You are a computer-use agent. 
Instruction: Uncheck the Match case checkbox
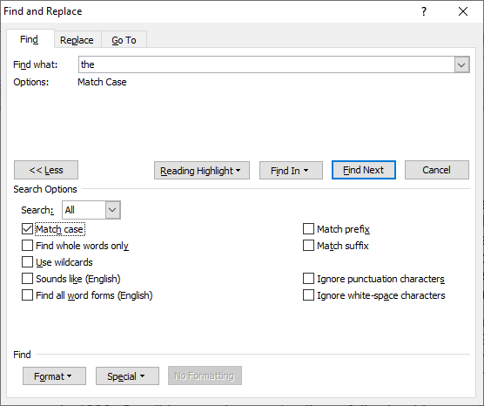pyautogui.click(x=27, y=229)
